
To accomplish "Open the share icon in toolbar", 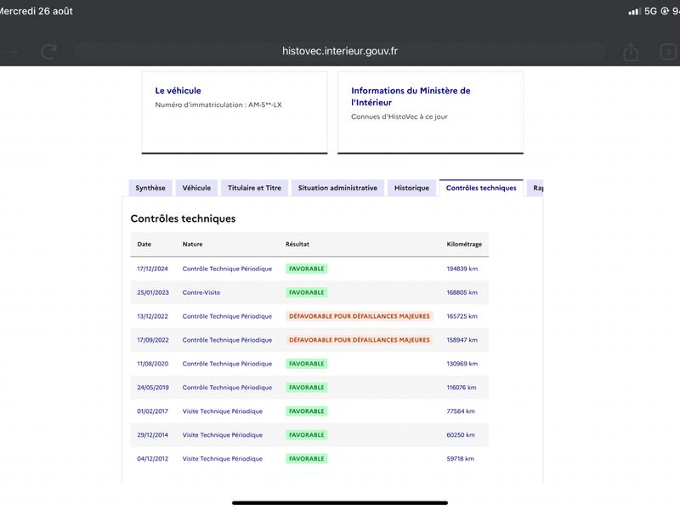I will tap(631, 52).
